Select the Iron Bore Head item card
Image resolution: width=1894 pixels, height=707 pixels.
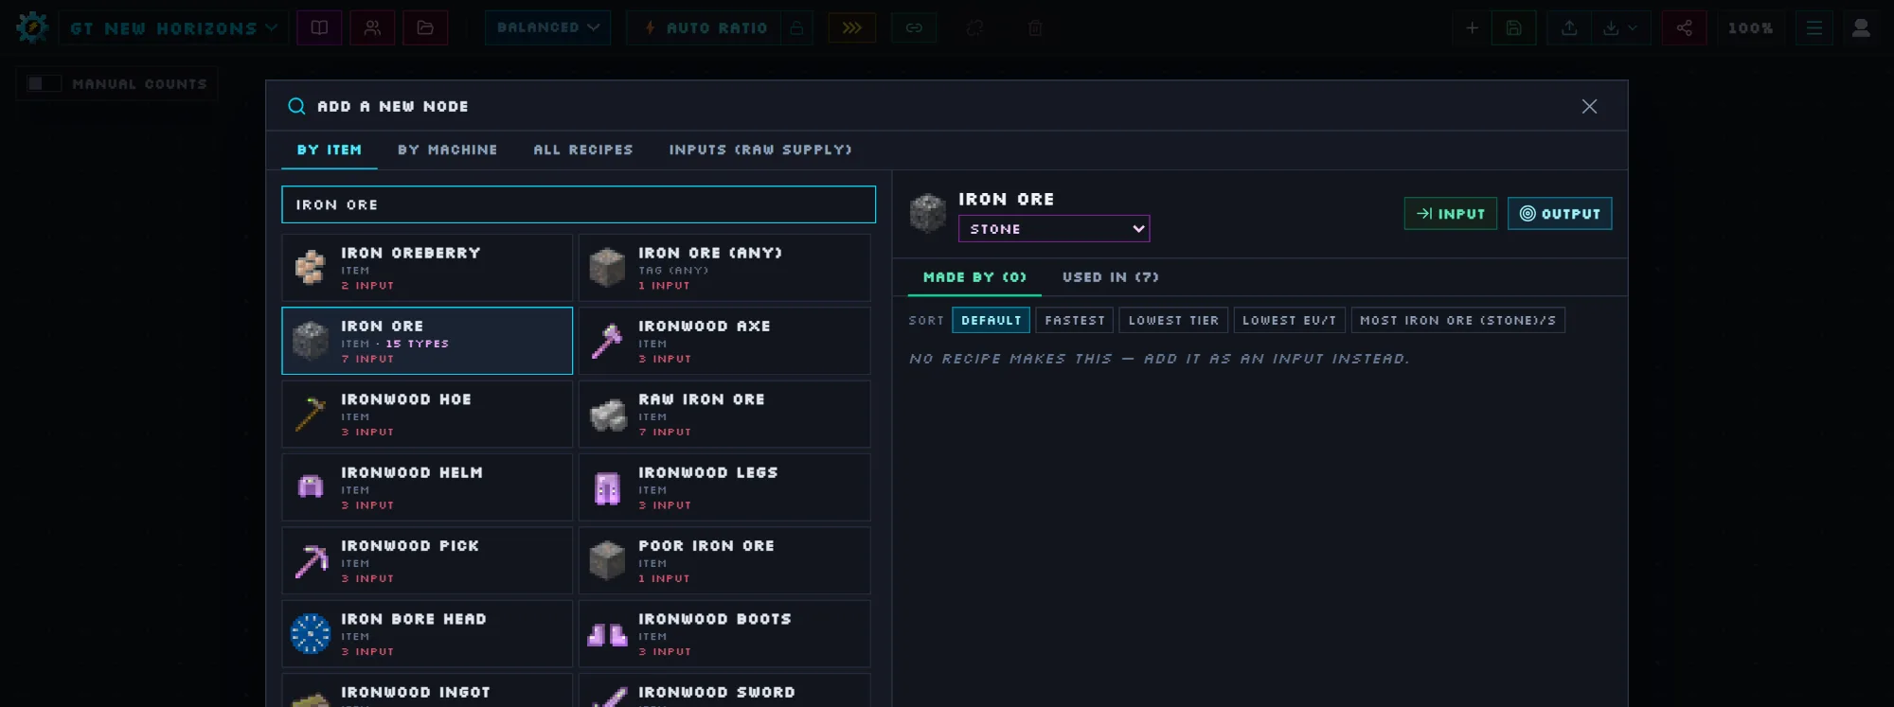[427, 633]
